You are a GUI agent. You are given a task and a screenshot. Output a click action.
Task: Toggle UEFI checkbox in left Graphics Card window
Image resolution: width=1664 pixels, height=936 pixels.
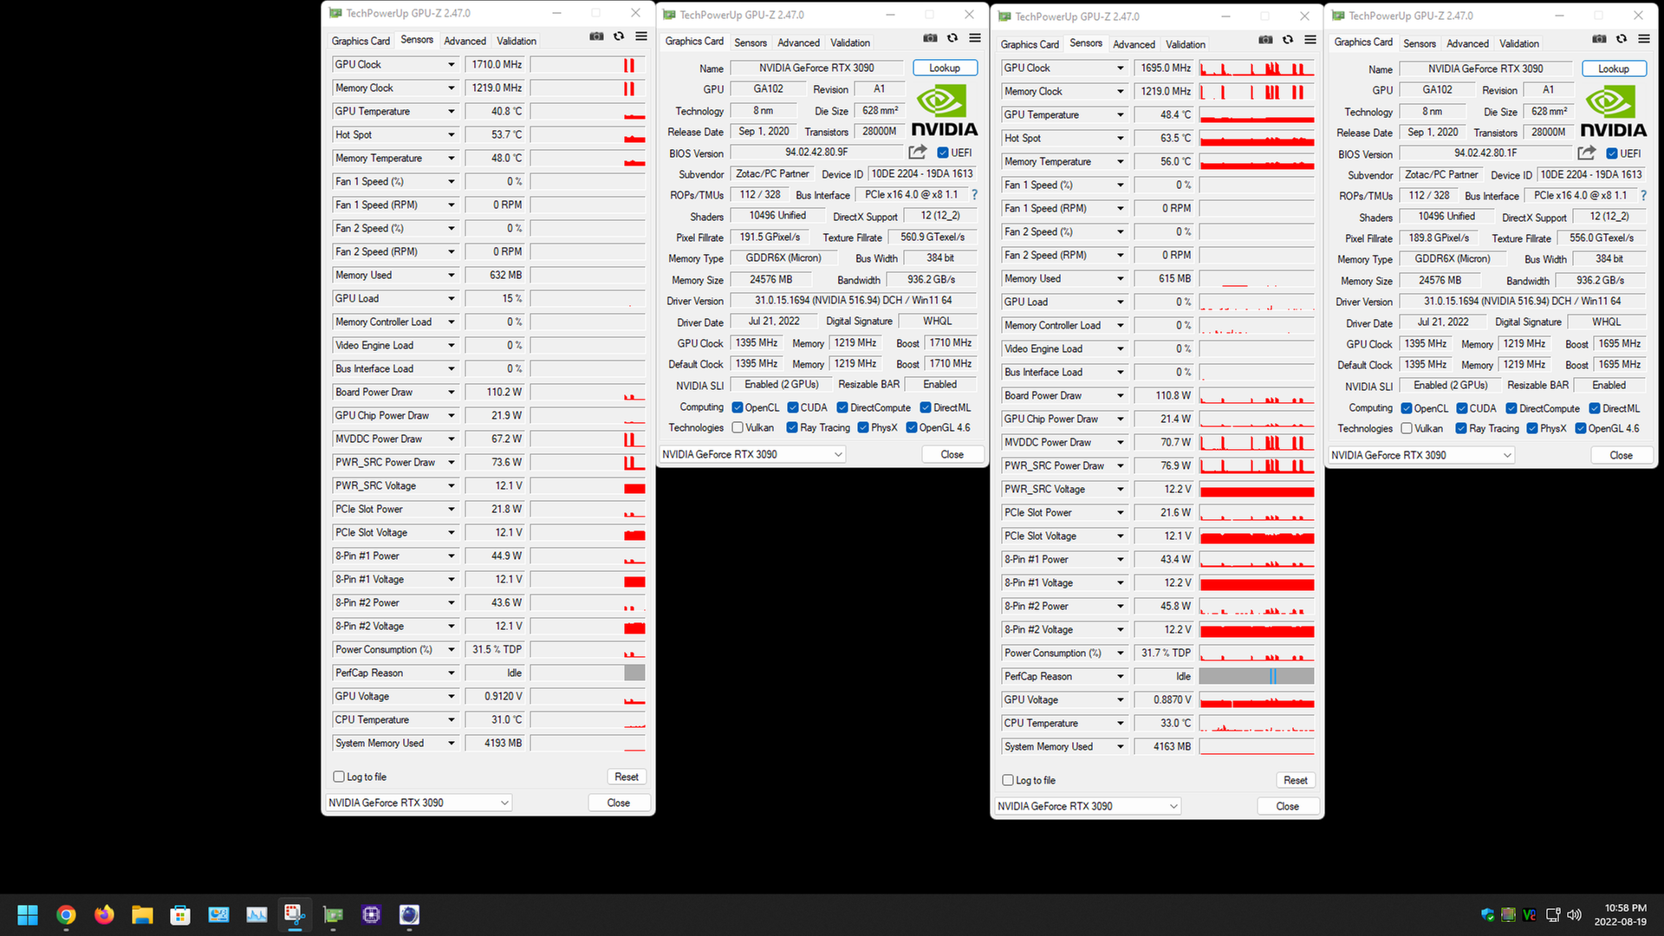942,153
